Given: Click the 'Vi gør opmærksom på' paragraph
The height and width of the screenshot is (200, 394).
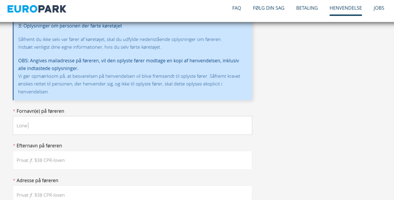Looking at the screenshot, I should (129, 84).
